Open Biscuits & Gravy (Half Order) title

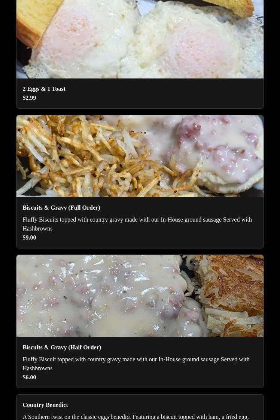(62, 348)
